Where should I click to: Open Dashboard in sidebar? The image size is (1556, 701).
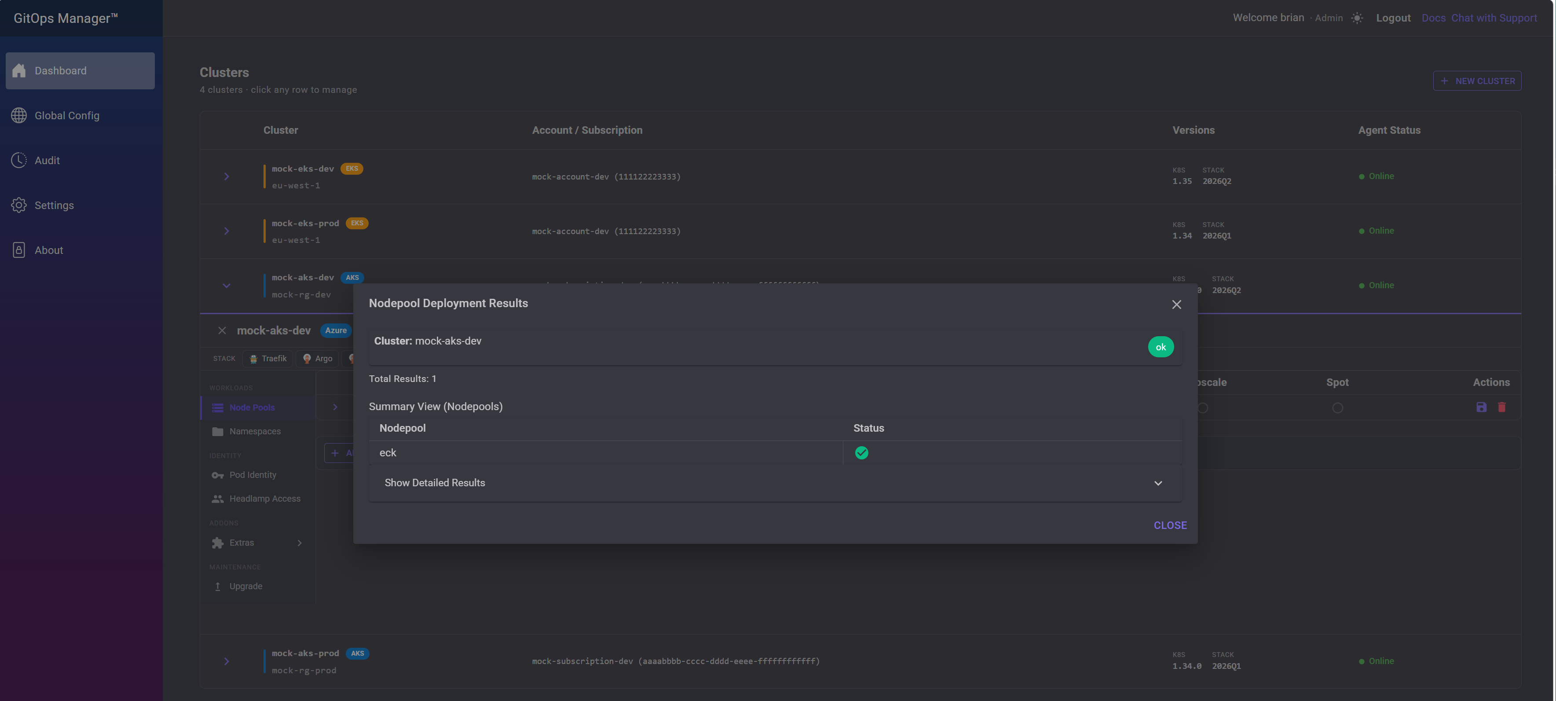pyautogui.click(x=80, y=71)
